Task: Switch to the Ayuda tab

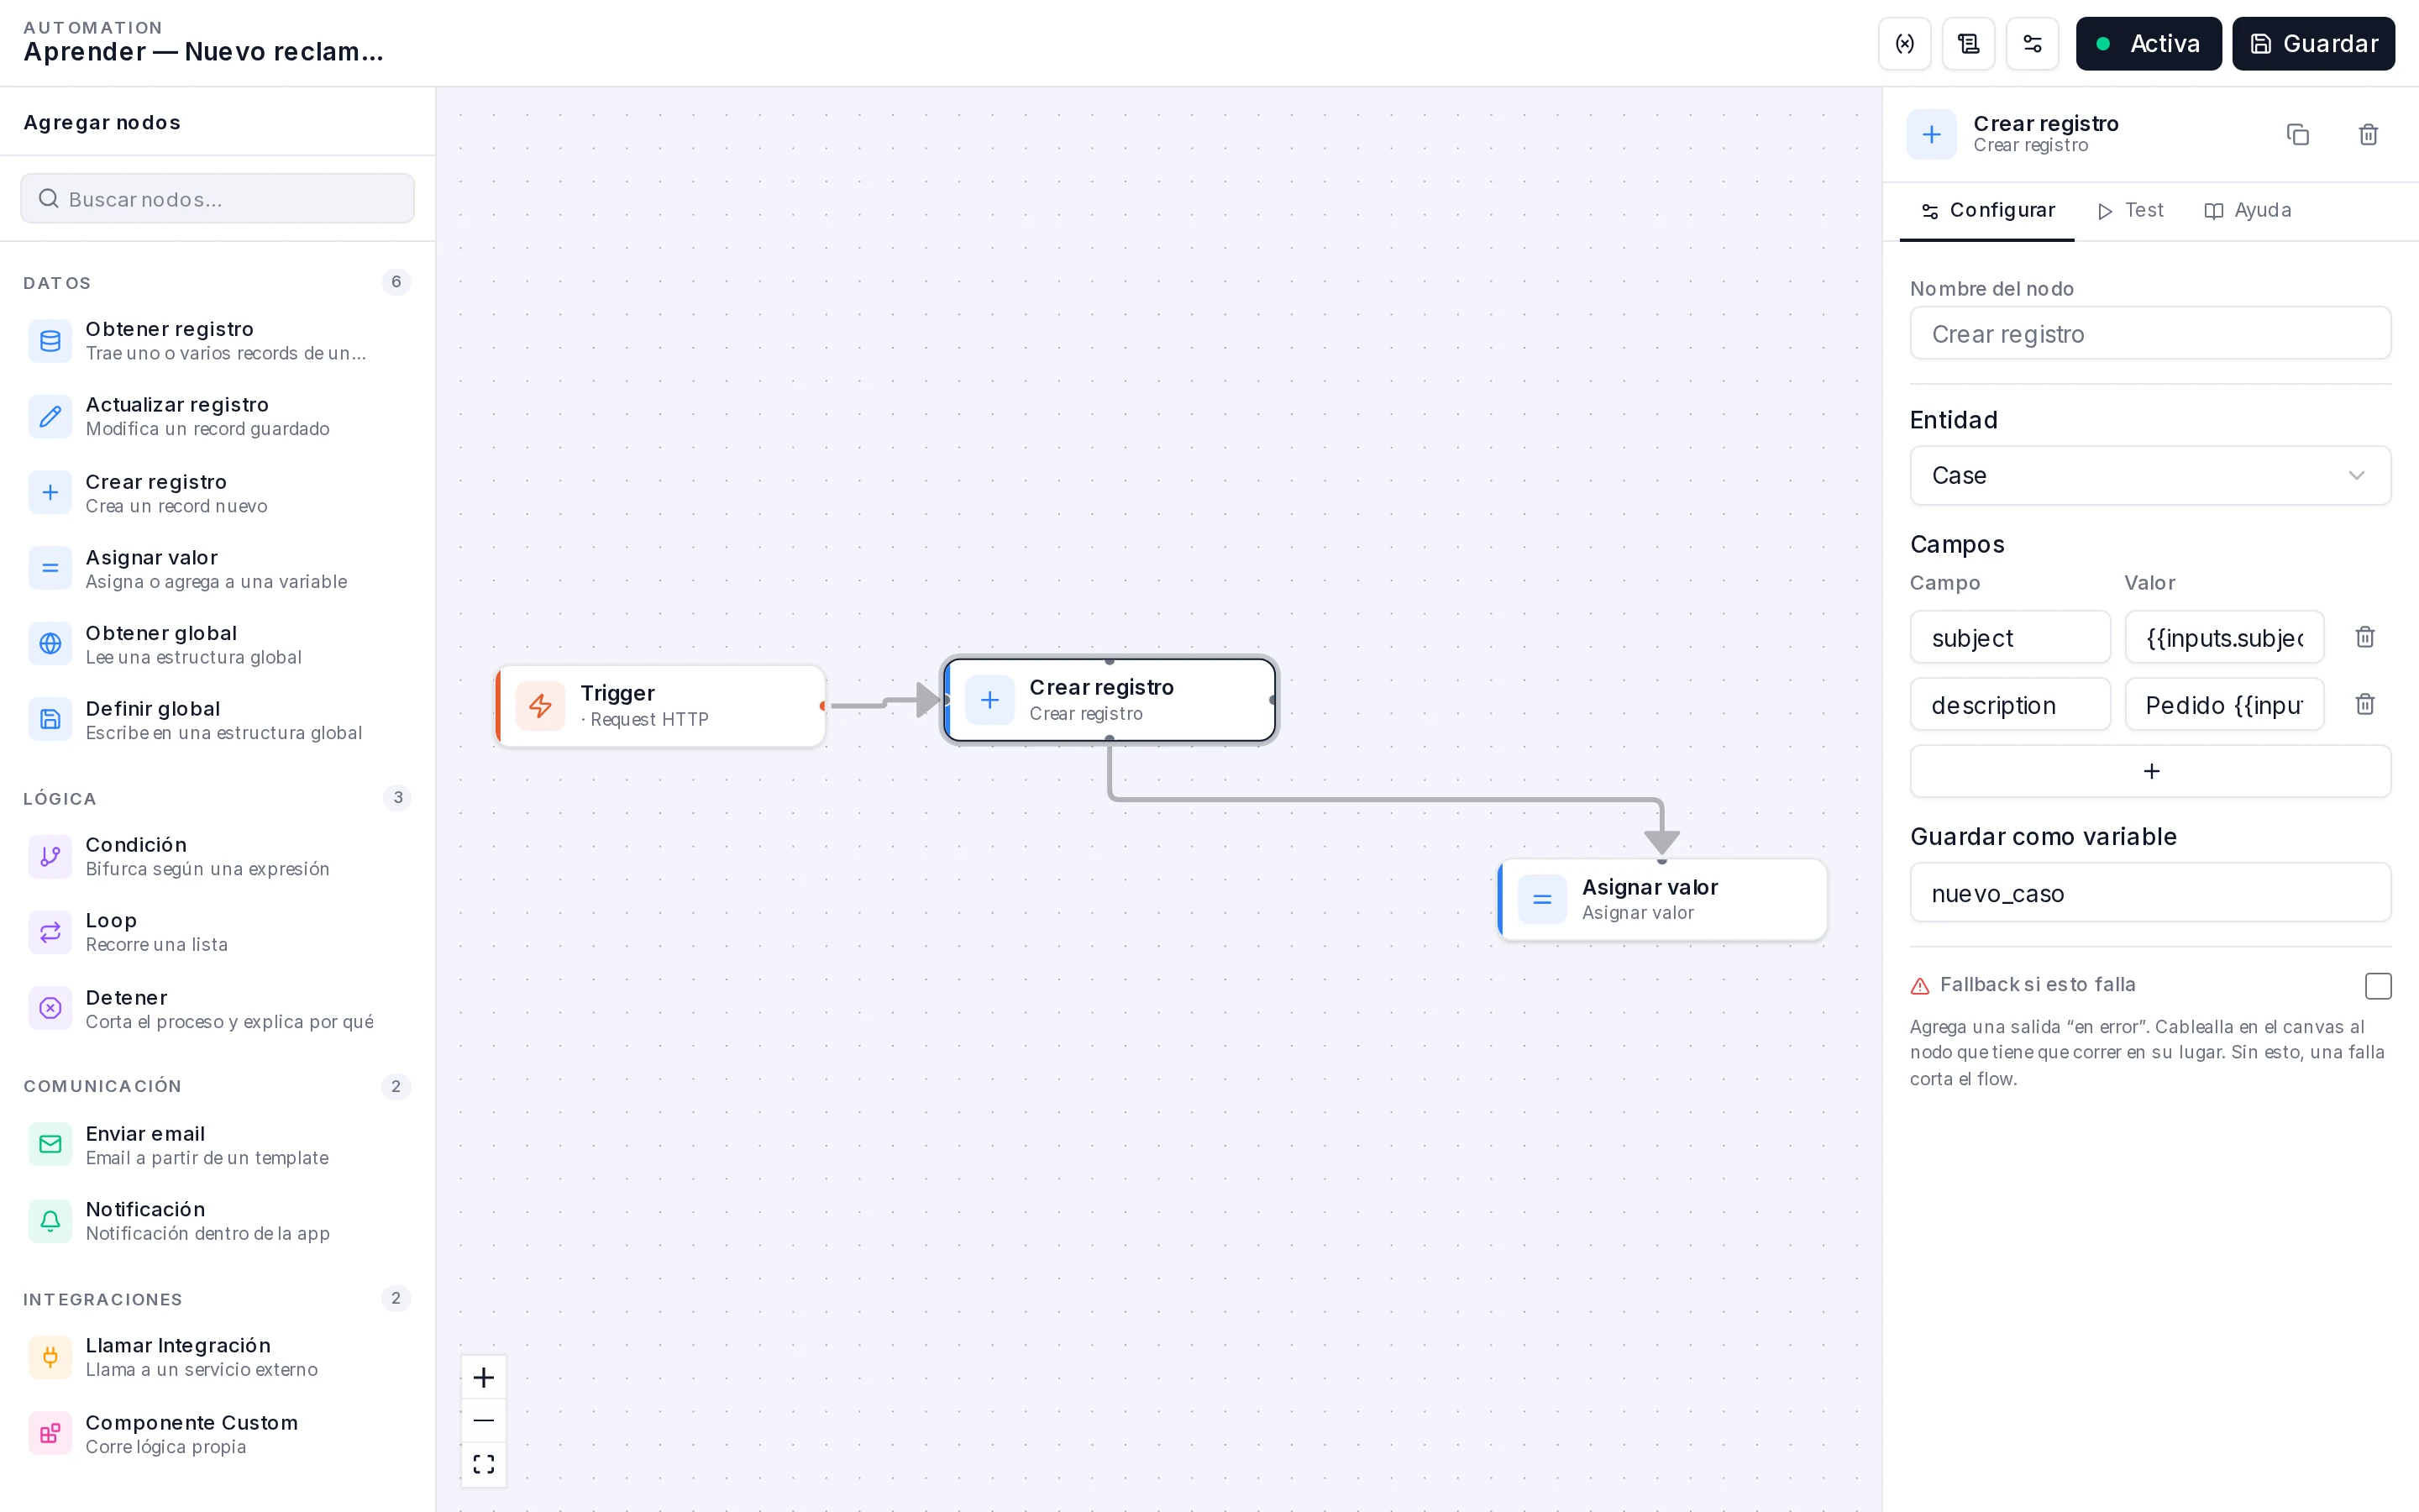Action: (2248, 210)
